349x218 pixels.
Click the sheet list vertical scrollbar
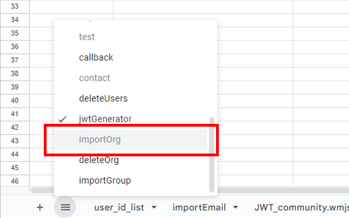click(x=212, y=155)
